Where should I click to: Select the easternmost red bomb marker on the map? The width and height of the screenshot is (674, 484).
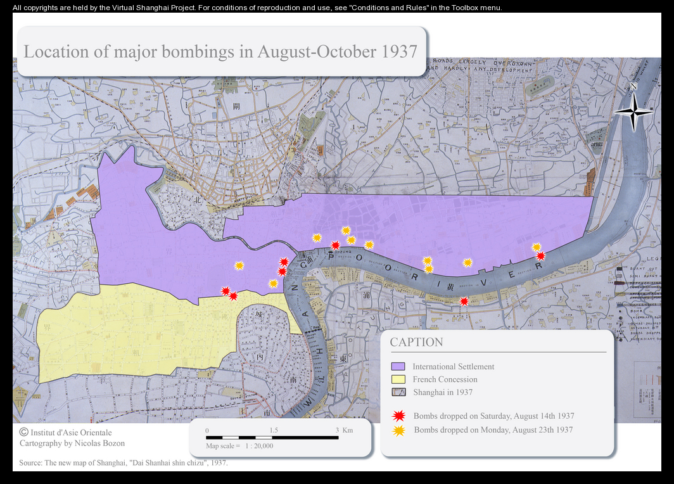pyautogui.click(x=540, y=256)
